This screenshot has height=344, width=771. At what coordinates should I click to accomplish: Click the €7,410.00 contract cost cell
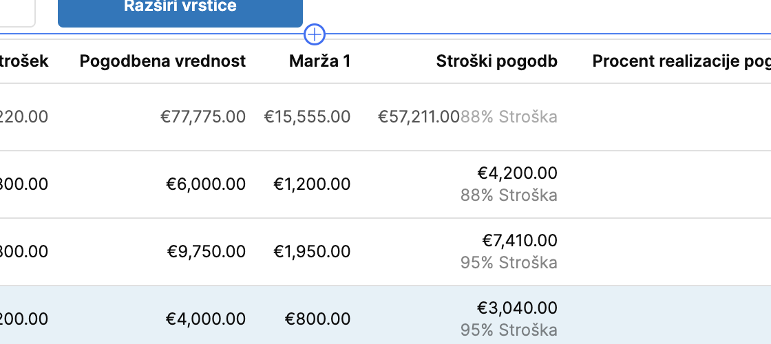[x=520, y=240]
